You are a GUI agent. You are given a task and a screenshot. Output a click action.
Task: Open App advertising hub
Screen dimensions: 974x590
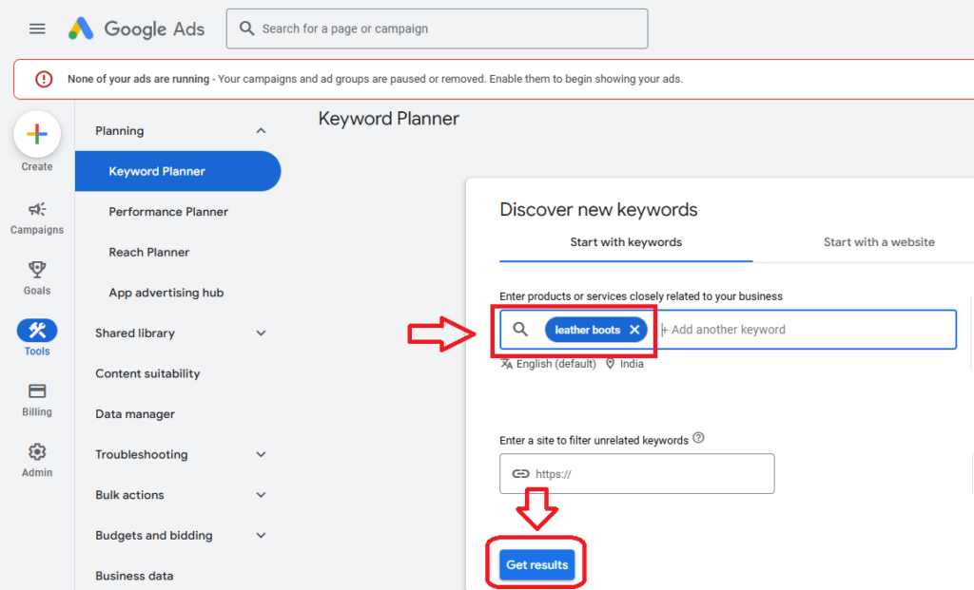(x=166, y=293)
